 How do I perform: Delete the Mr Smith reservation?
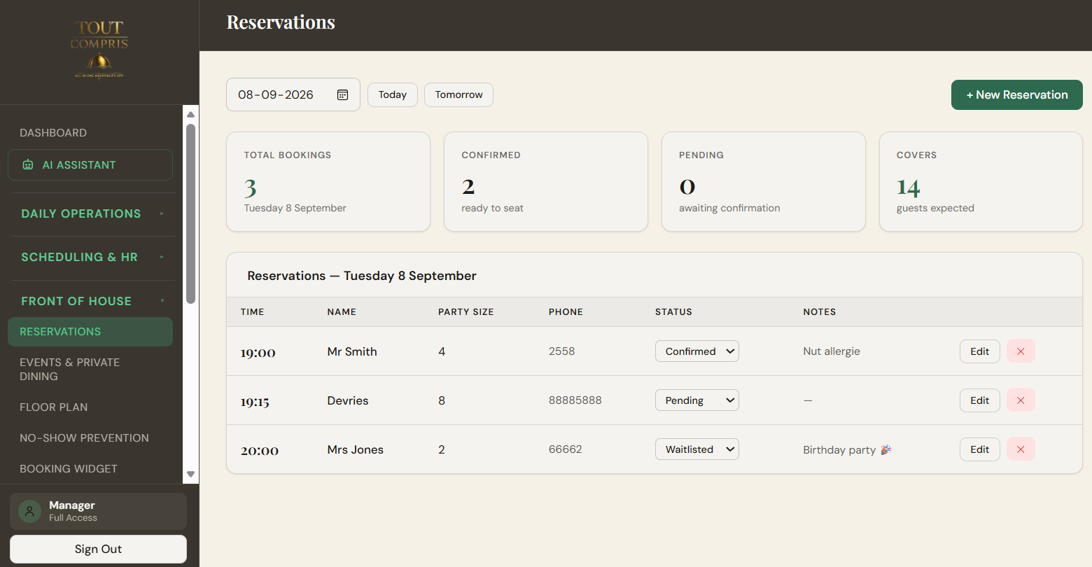pyautogui.click(x=1021, y=351)
